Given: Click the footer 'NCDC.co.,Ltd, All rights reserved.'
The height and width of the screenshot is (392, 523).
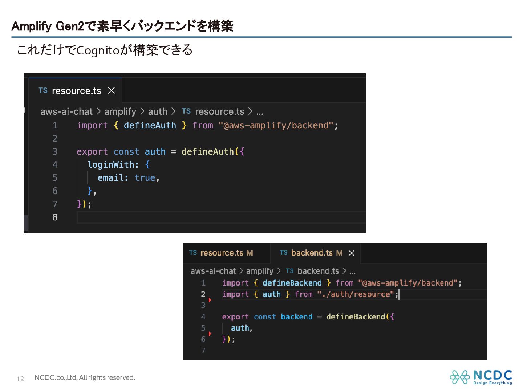Looking at the screenshot, I should click(x=85, y=378).
